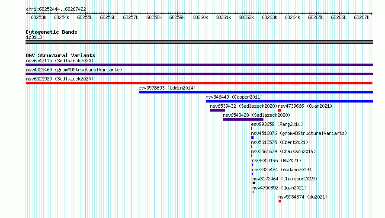Open the nsv6539432 (Sedlazeck2020) label
The height and width of the screenshot is (218, 385).
(244, 106)
